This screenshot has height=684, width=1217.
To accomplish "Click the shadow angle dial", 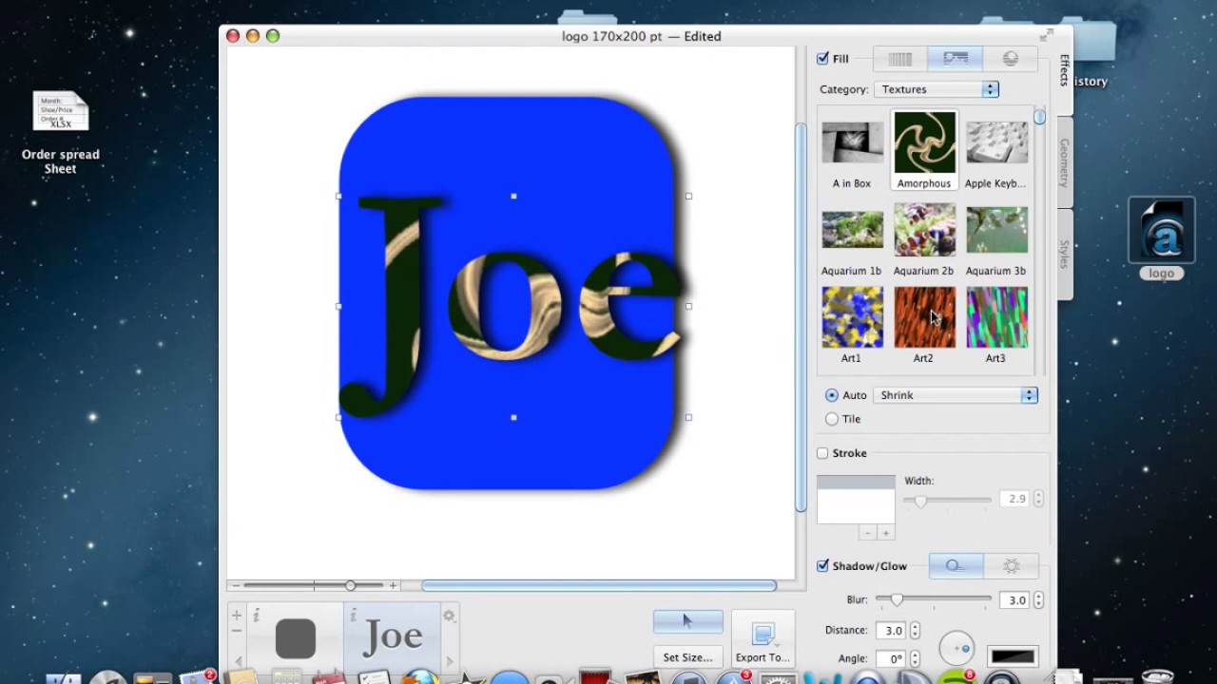I will coord(956,649).
